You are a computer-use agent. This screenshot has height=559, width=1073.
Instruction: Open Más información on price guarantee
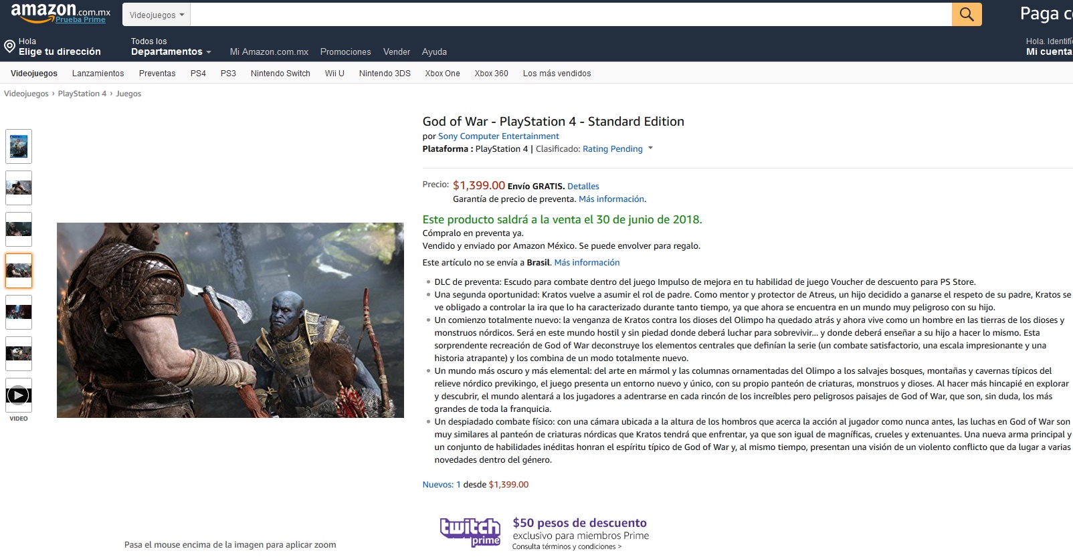[611, 199]
